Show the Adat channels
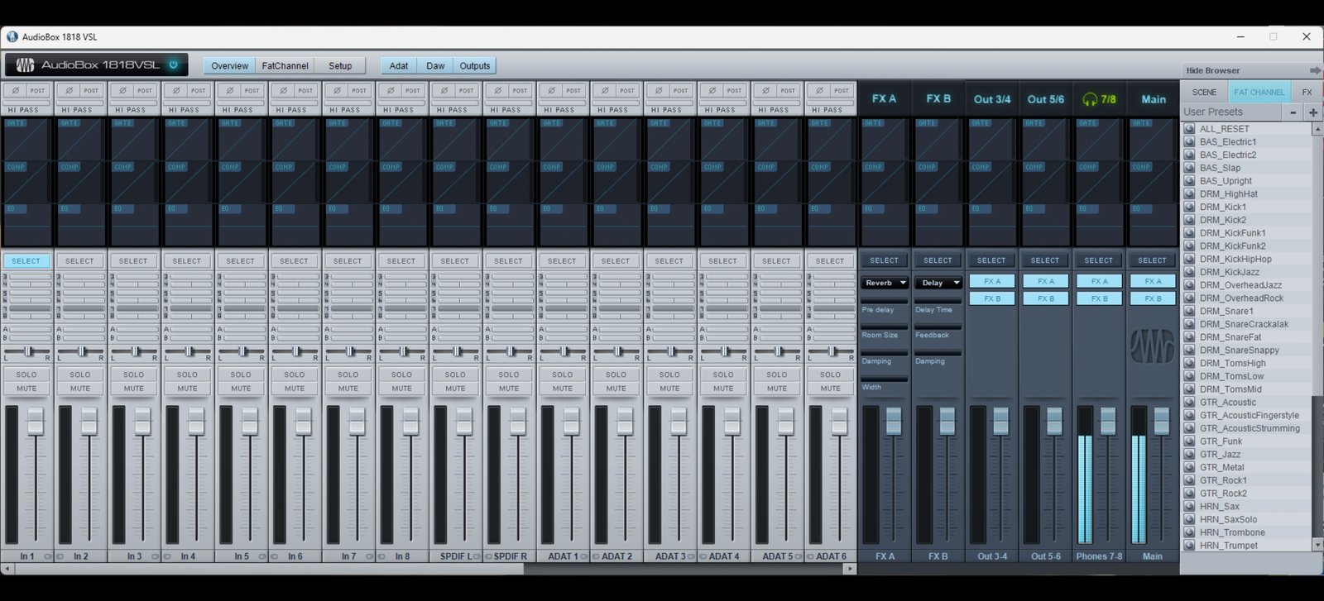The width and height of the screenshot is (1324, 601). coord(399,66)
